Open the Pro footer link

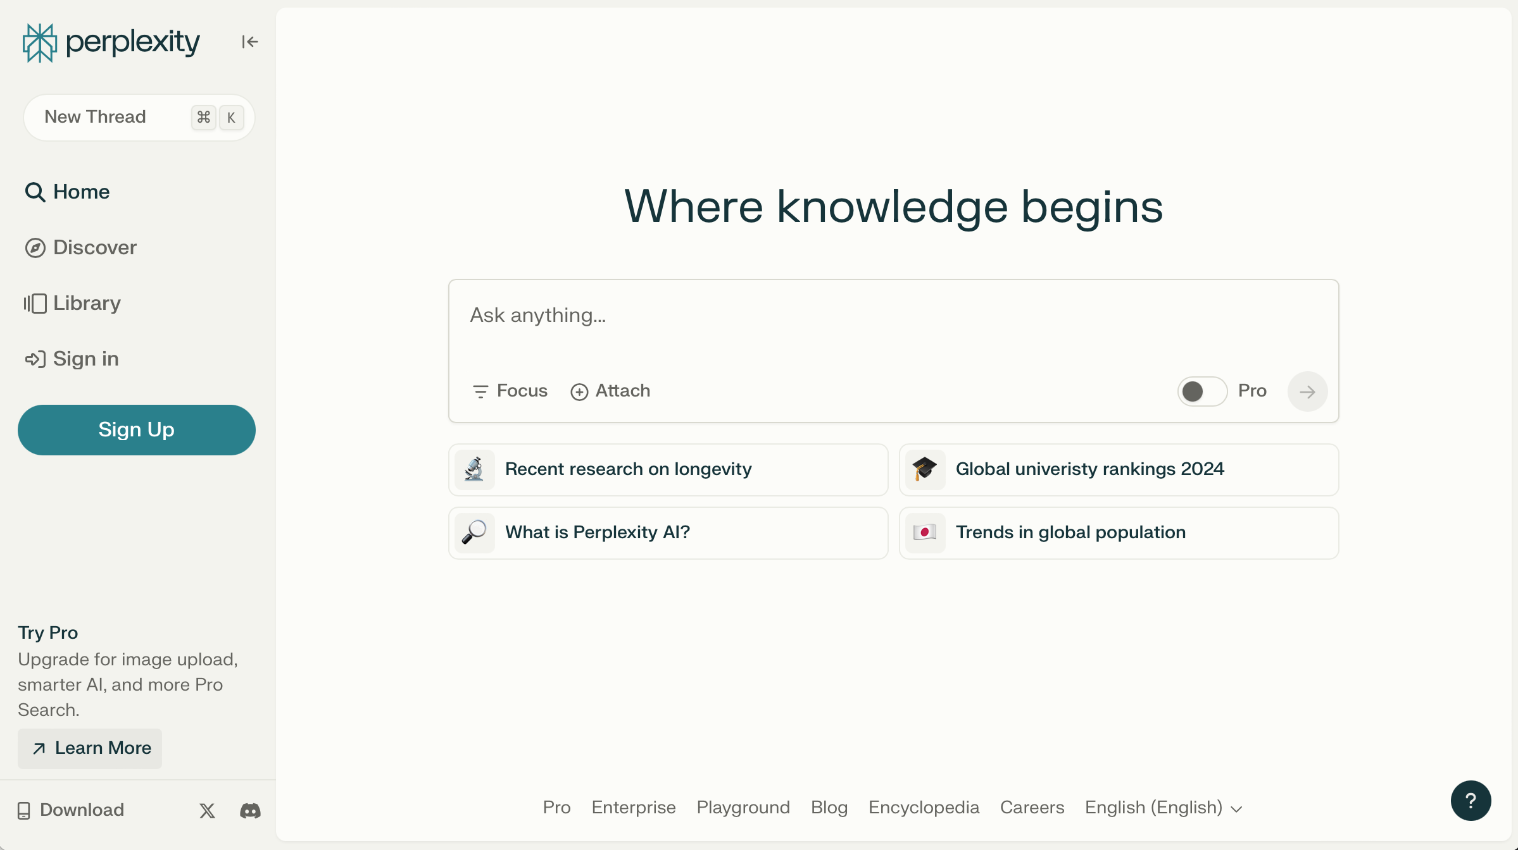[x=557, y=808]
